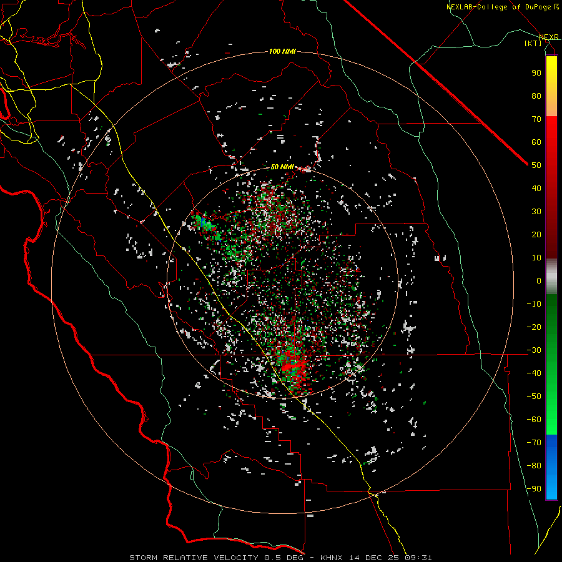
Task: Click the 20 knots label on the scale
Action: click(536, 234)
